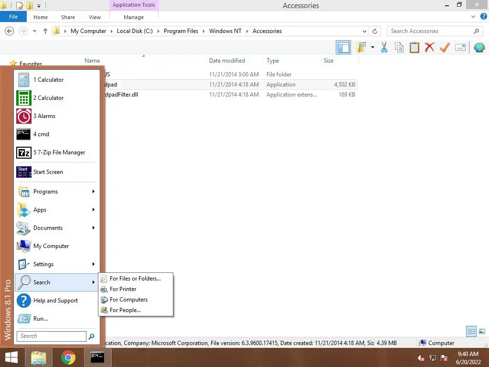Viewport: 489px width, 367px height.
Task: Switch to Large icons view in status bar
Action: click(x=482, y=332)
